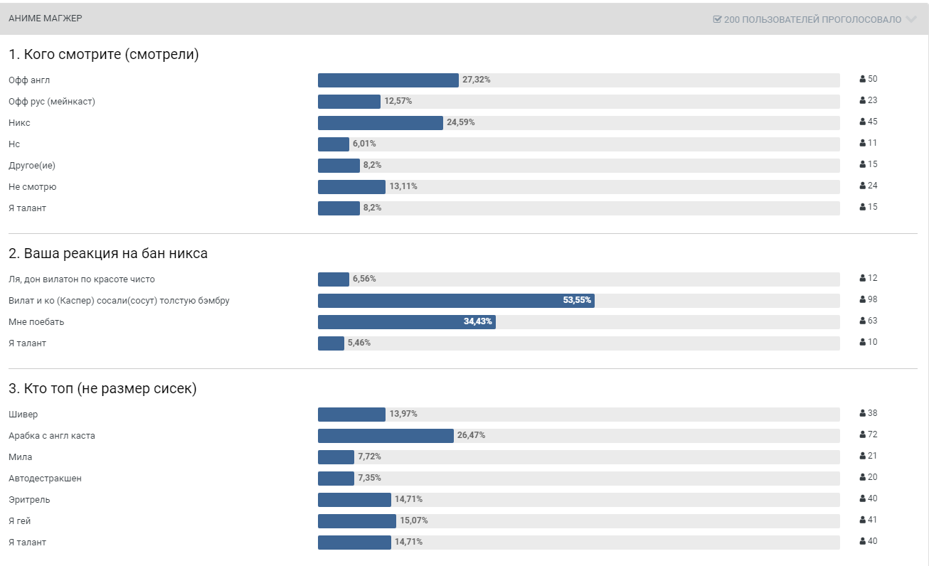Click question heading Ваша реакция на бан никса
Screen dimensions: 929x566
[x=108, y=253]
